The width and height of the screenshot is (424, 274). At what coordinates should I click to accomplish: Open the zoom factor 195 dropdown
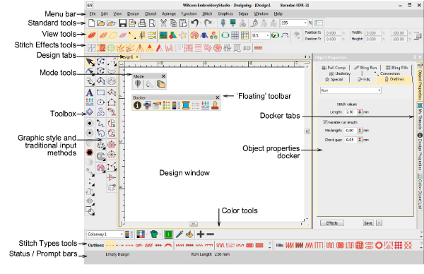point(305,23)
